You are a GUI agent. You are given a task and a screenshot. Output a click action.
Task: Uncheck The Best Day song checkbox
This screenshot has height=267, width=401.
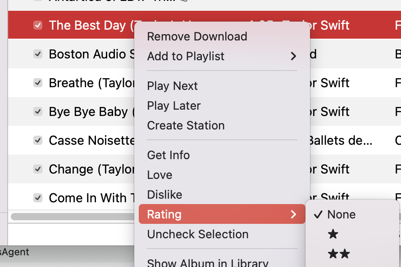click(38, 25)
